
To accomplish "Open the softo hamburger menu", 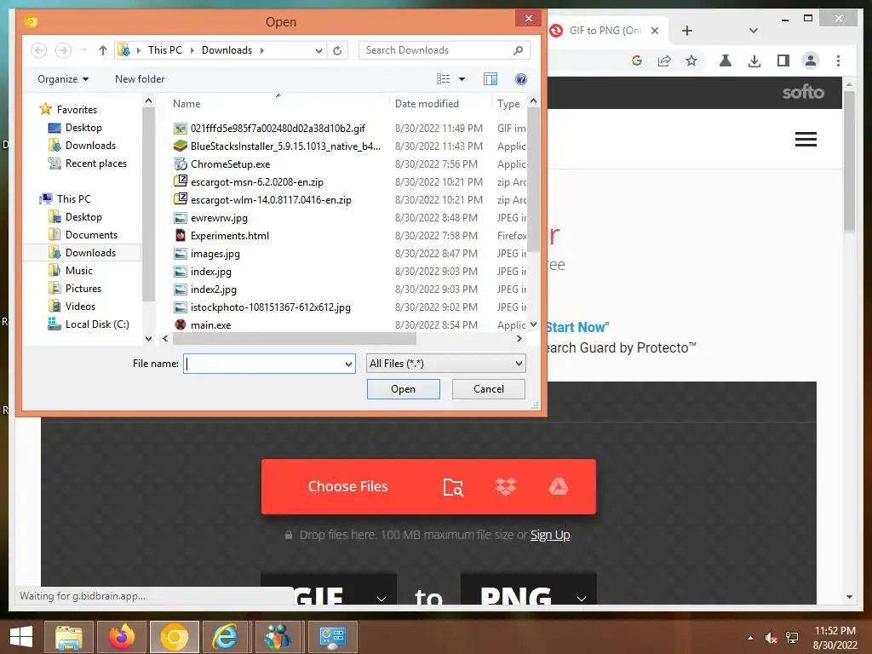I will tap(806, 139).
